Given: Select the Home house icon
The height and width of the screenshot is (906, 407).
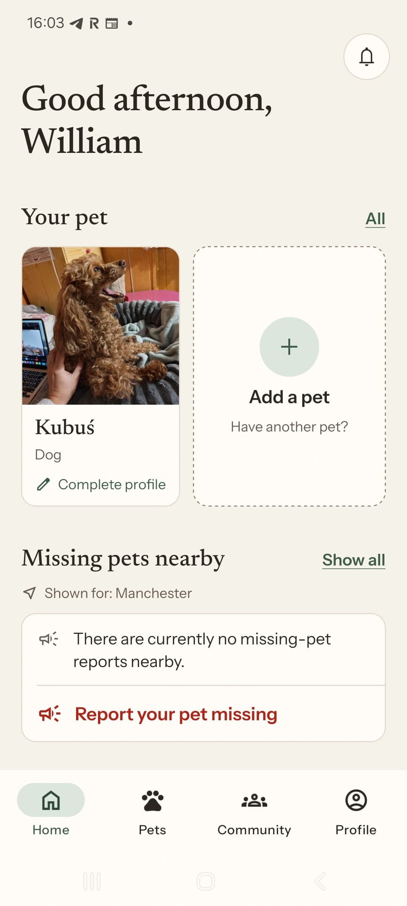Looking at the screenshot, I should [x=51, y=800].
